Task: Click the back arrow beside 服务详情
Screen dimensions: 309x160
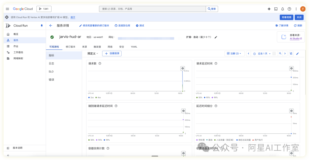Action: [51, 25]
